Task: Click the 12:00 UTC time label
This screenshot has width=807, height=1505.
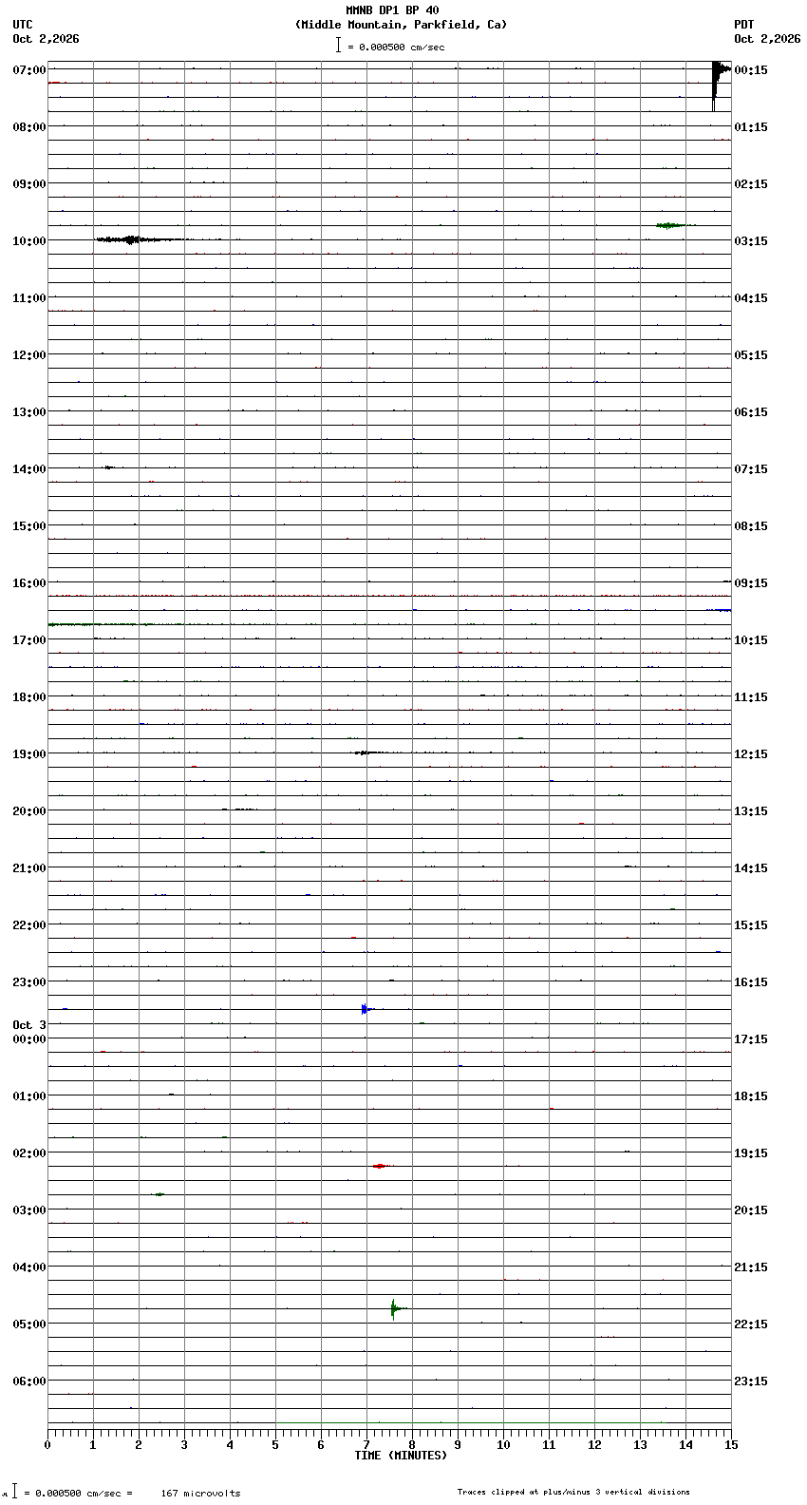Action: pos(29,355)
